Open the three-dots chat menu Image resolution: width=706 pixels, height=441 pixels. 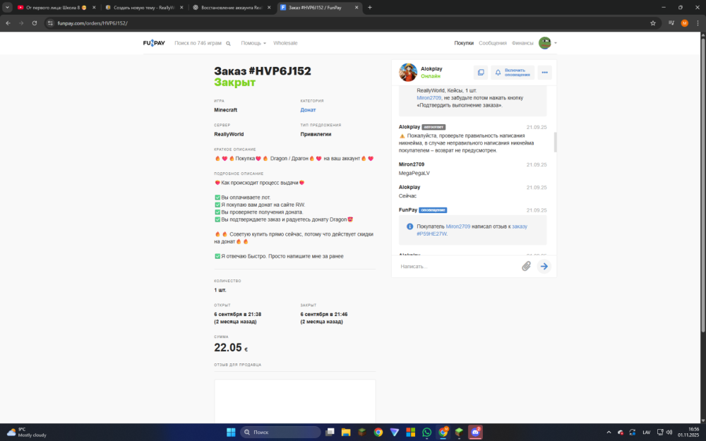click(x=544, y=73)
